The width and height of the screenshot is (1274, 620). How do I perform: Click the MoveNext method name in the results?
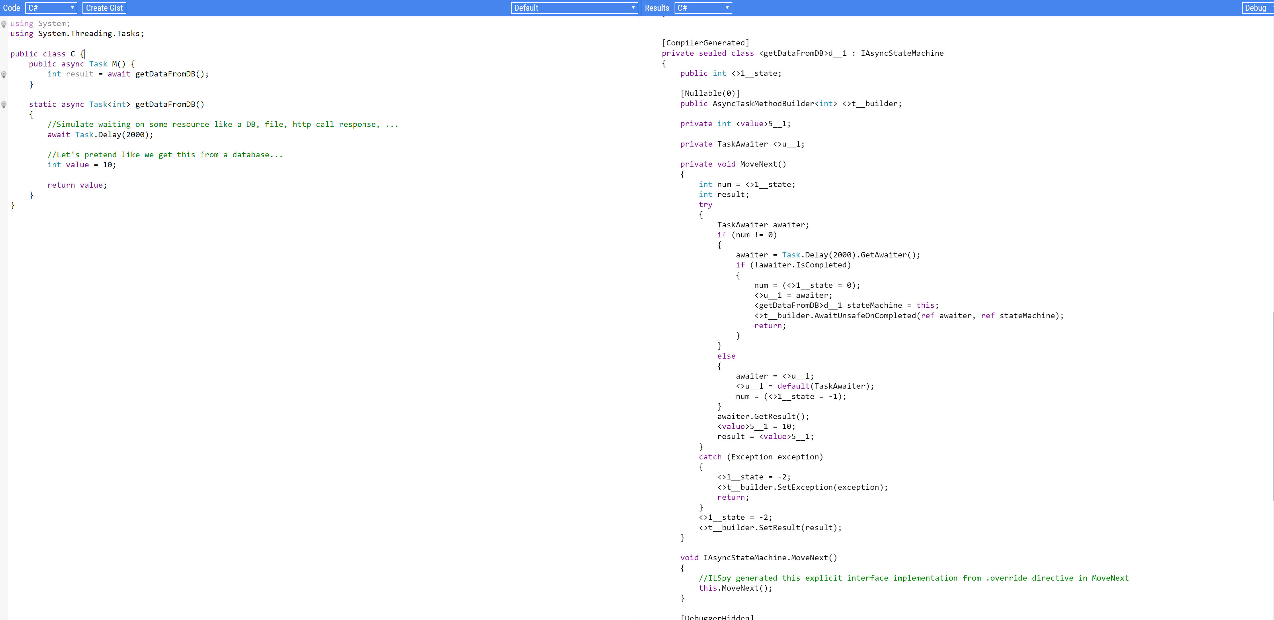pyautogui.click(x=760, y=164)
